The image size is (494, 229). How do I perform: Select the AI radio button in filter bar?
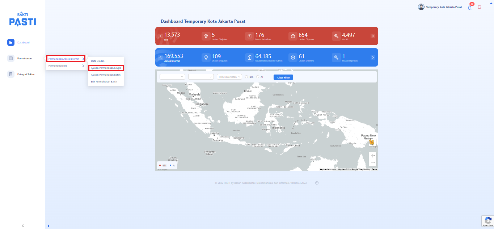pos(258,77)
